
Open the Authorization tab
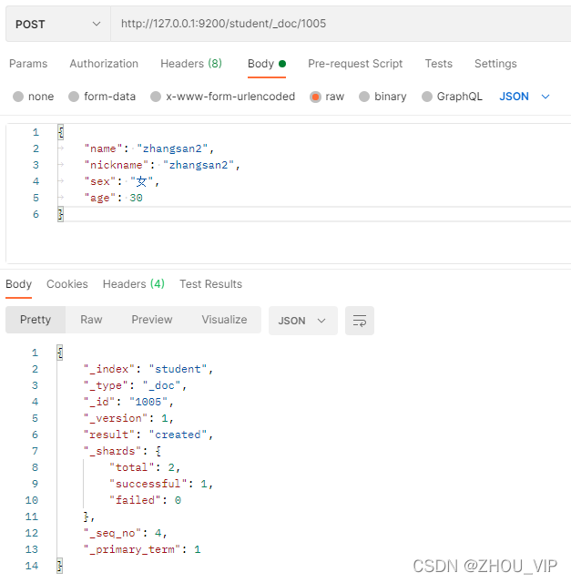click(x=104, y=64)
